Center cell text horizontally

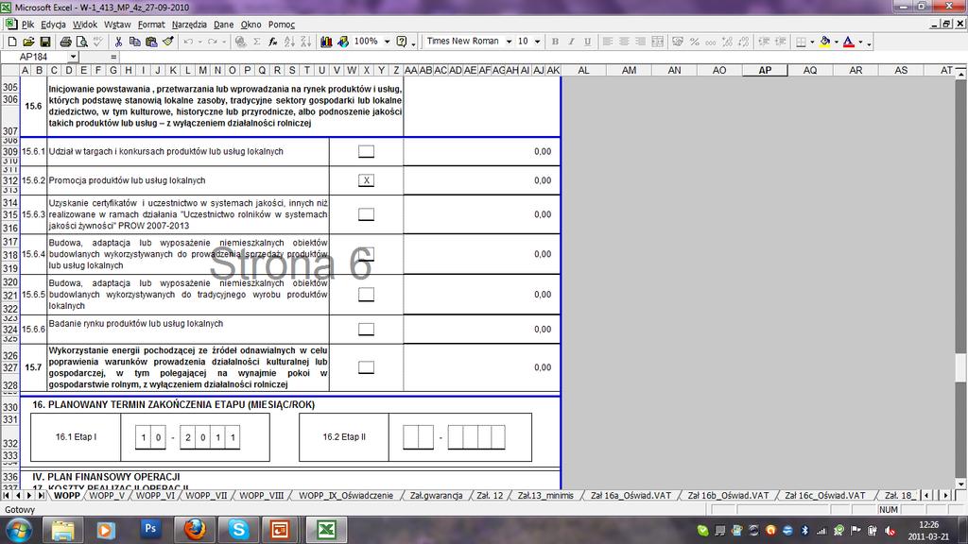624,42
